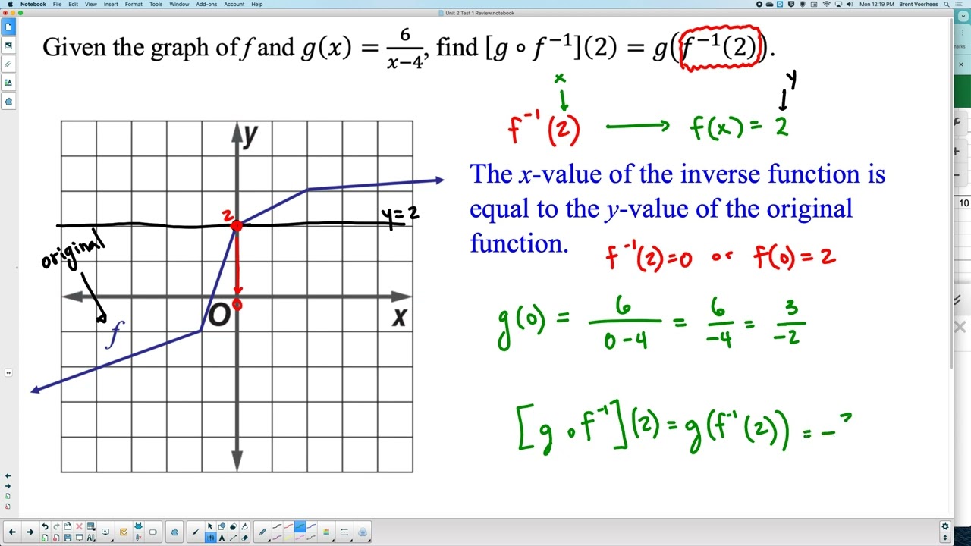Click the volume icon in menu bar
Image resolution: width=971 pixels, height=546 pixels.
coord(850,4)
